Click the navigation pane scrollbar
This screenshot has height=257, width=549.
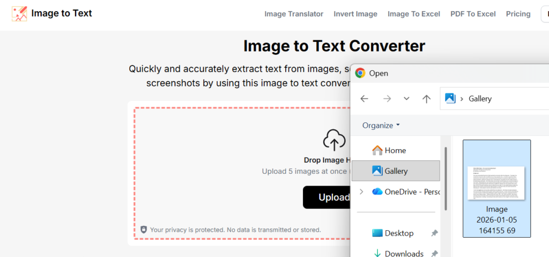446,177
